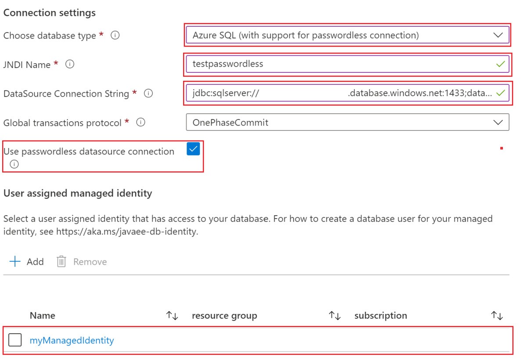Screen dimensions: 527x364
Task: Disable the Use passwordless datasource connection checkbox
Action: [193, 149]
